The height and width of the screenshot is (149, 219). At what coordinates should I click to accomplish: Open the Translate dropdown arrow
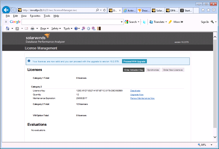(x=166, y=22)
